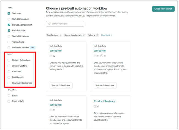Check the Reactivate Customers goal
179x130 pixels.
[9, 83]
